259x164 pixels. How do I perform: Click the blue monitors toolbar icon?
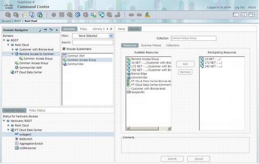101,15
